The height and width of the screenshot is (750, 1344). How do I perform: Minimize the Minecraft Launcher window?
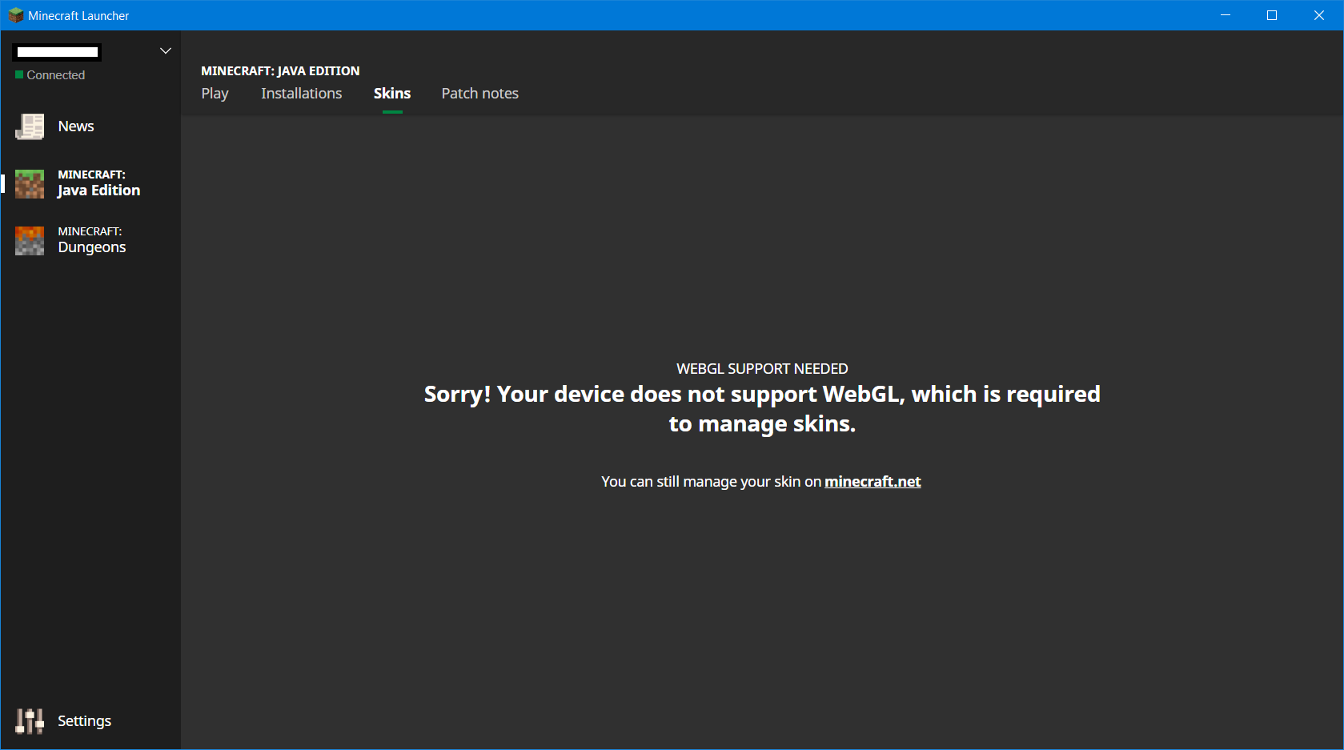click(1226, 15)
